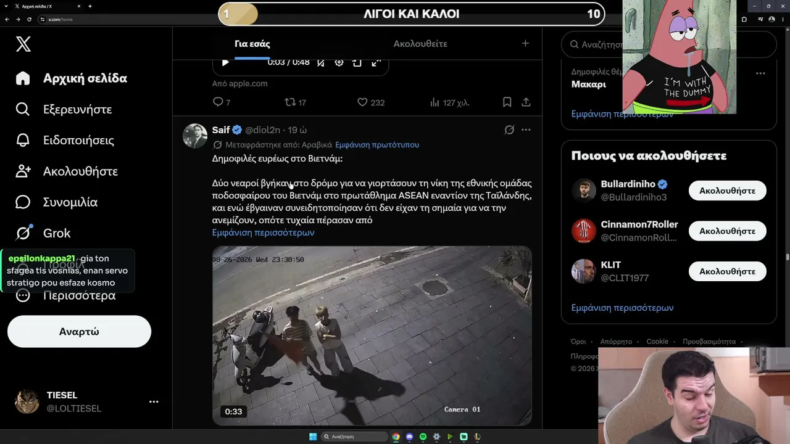
Task: Open Περισσότερα circle-dots icon
Action: pos(23,295)
